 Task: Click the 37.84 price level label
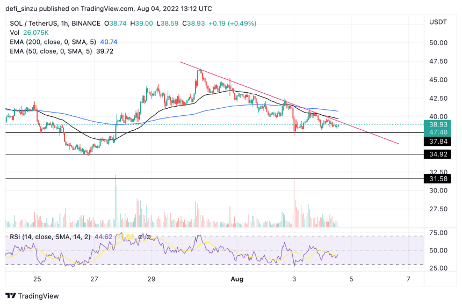point(437,142)
